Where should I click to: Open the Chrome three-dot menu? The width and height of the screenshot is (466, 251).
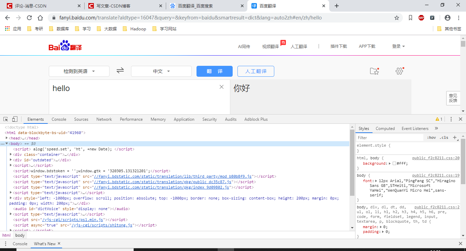point(458,18)
